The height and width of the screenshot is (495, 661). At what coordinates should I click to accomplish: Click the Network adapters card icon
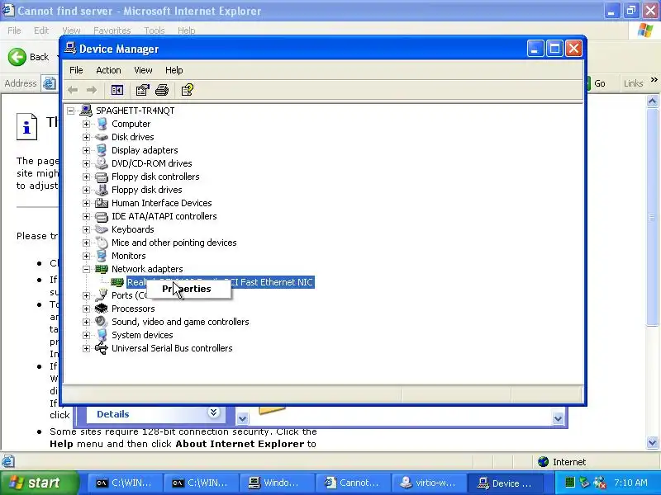tap(102, 269)
